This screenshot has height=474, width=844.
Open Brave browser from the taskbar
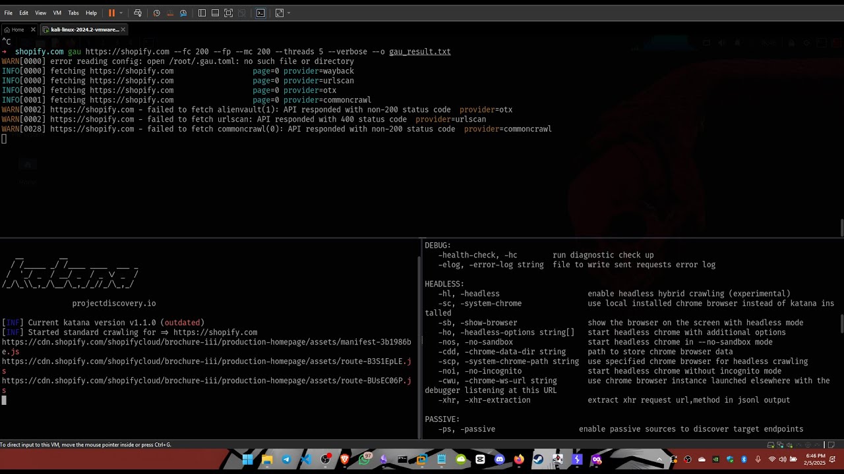click(x=344, y=460)
